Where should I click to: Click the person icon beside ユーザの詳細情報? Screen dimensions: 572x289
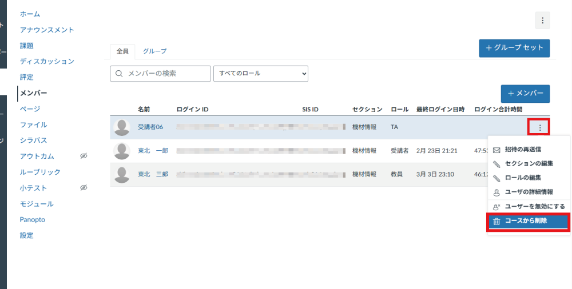coord(496,192)
